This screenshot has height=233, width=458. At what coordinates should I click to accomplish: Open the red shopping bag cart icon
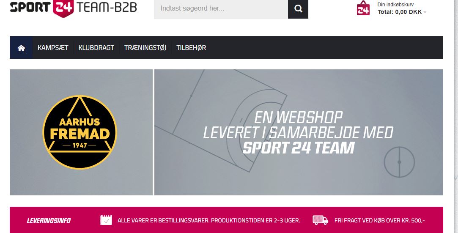pyautogui.click(x=363, y=8)
